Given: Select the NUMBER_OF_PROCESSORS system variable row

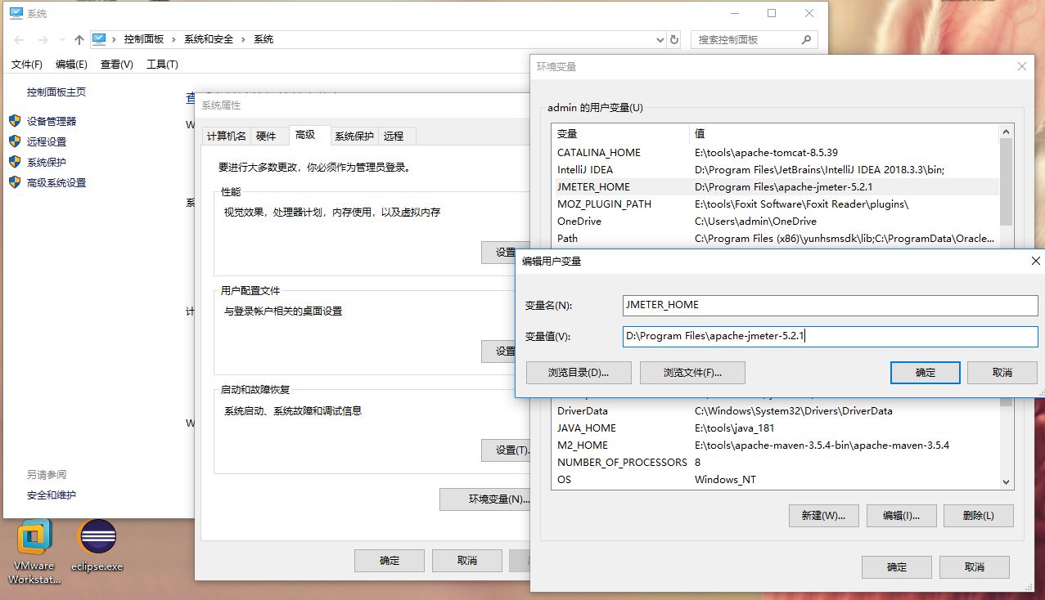Looking at the screenshot, I should [776, 462].
